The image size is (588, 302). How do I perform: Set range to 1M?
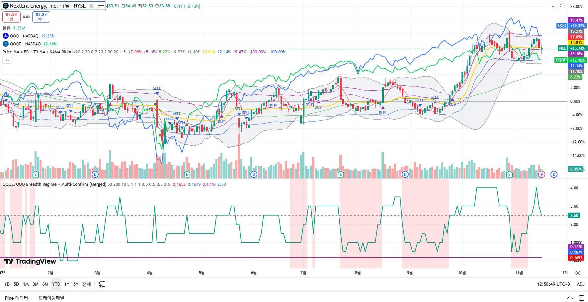pyautogui.click(x=26, y=284)
